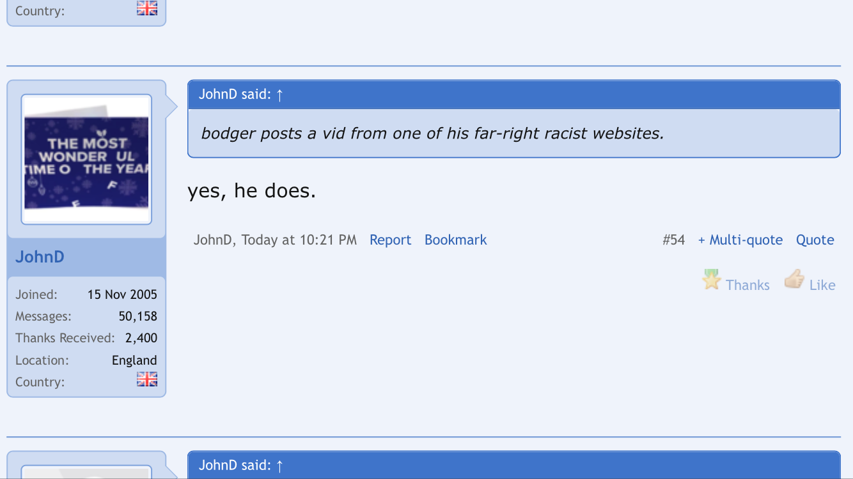Click the up arrow in post #54's quote header
The width and height of the screenshot is (853, 479).
(x=279, y=95)
